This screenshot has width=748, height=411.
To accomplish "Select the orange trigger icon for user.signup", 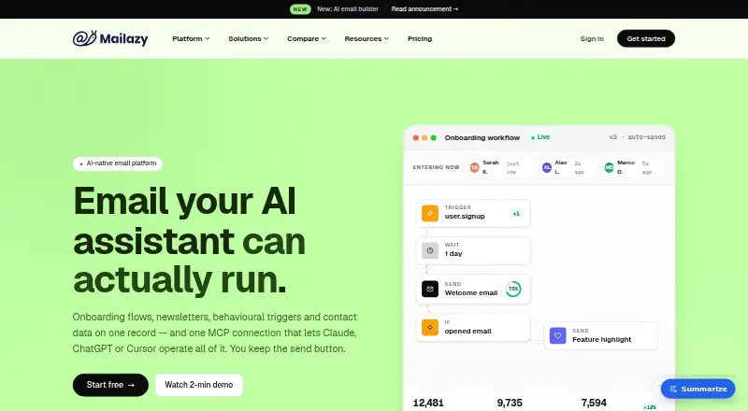I will pyautogui.click(x=430, y=213).
